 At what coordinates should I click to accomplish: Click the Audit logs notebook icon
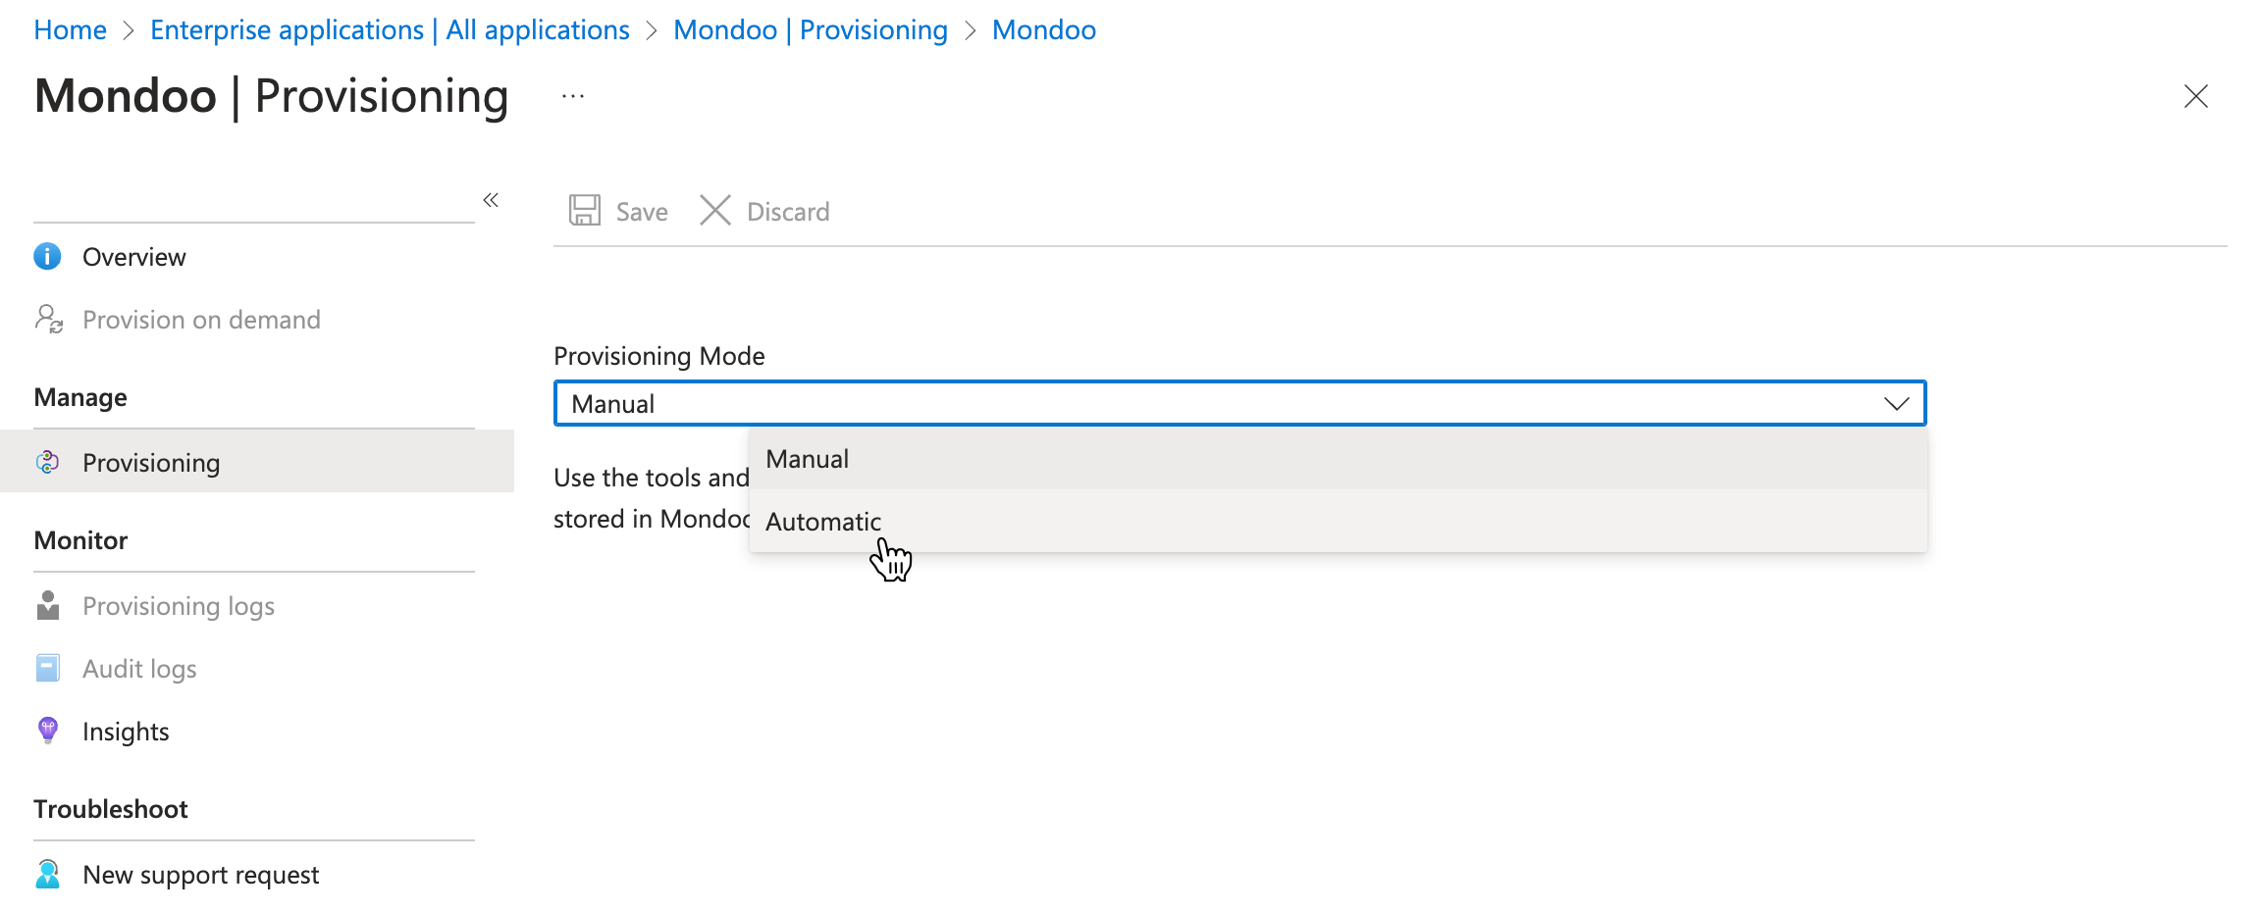click(46, 668)
